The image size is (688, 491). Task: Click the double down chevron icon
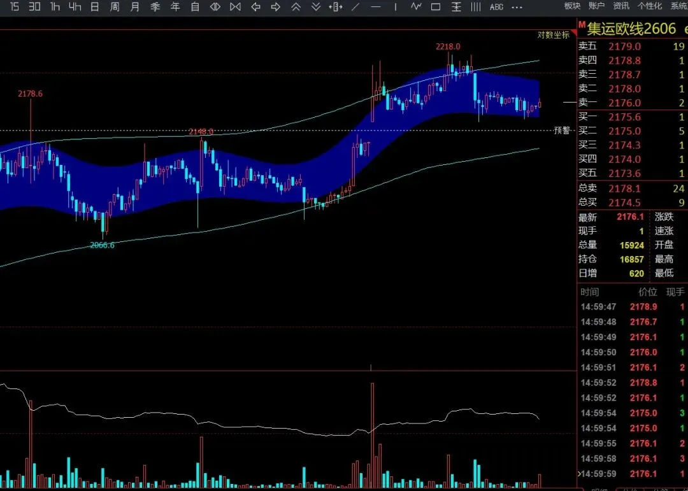click(316, 7)
